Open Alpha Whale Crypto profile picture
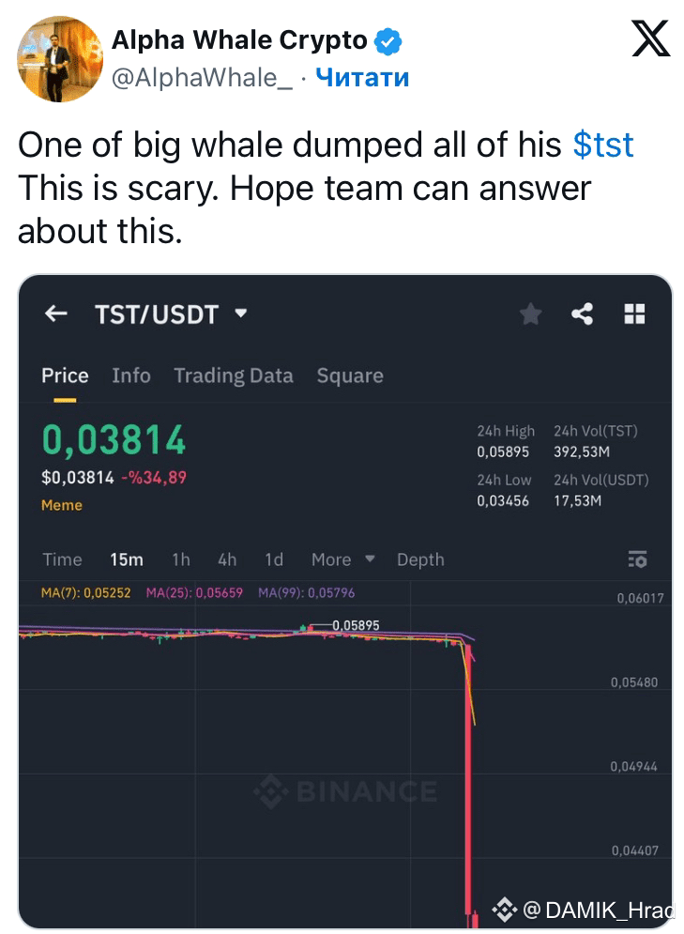 (59, 58)
